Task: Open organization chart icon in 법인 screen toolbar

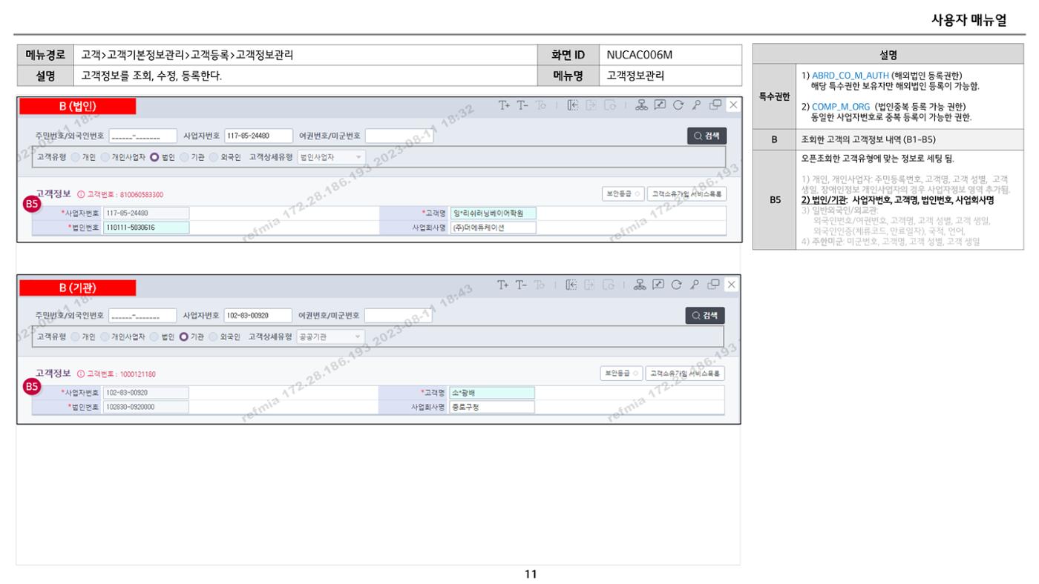Action: tap(642, 105)
